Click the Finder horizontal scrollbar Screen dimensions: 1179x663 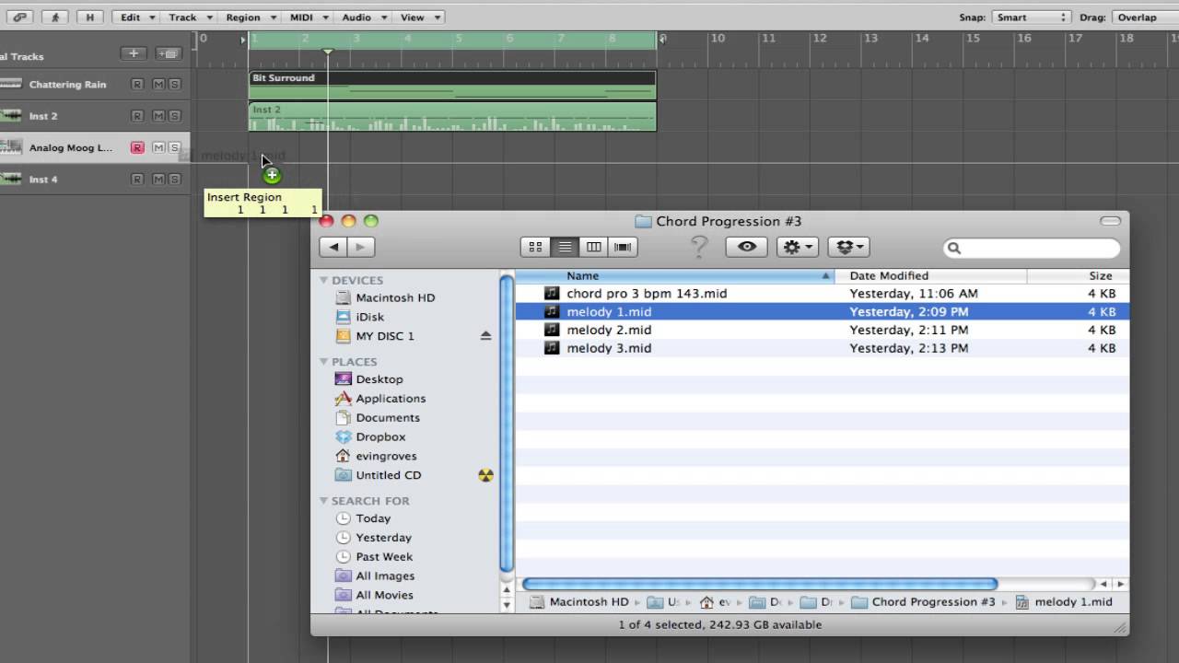pyautogui.click(x=760, y=584)
